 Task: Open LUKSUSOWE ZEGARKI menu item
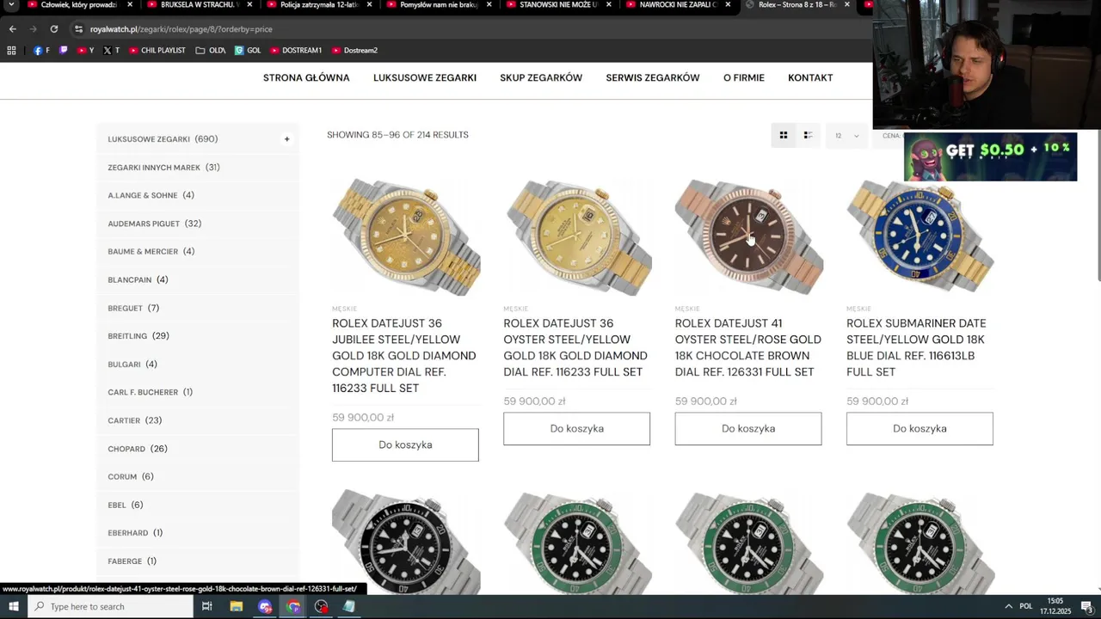click(425, 78)
